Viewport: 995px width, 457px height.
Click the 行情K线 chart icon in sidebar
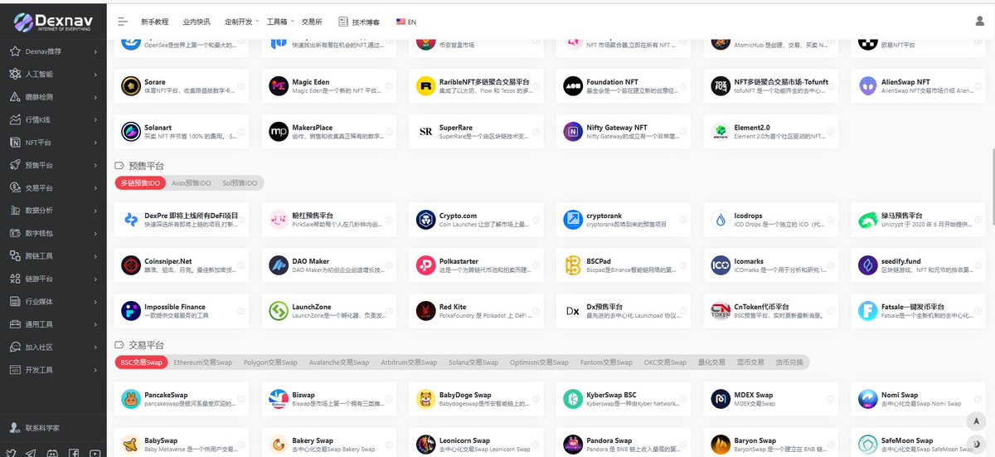coord(15,119)
